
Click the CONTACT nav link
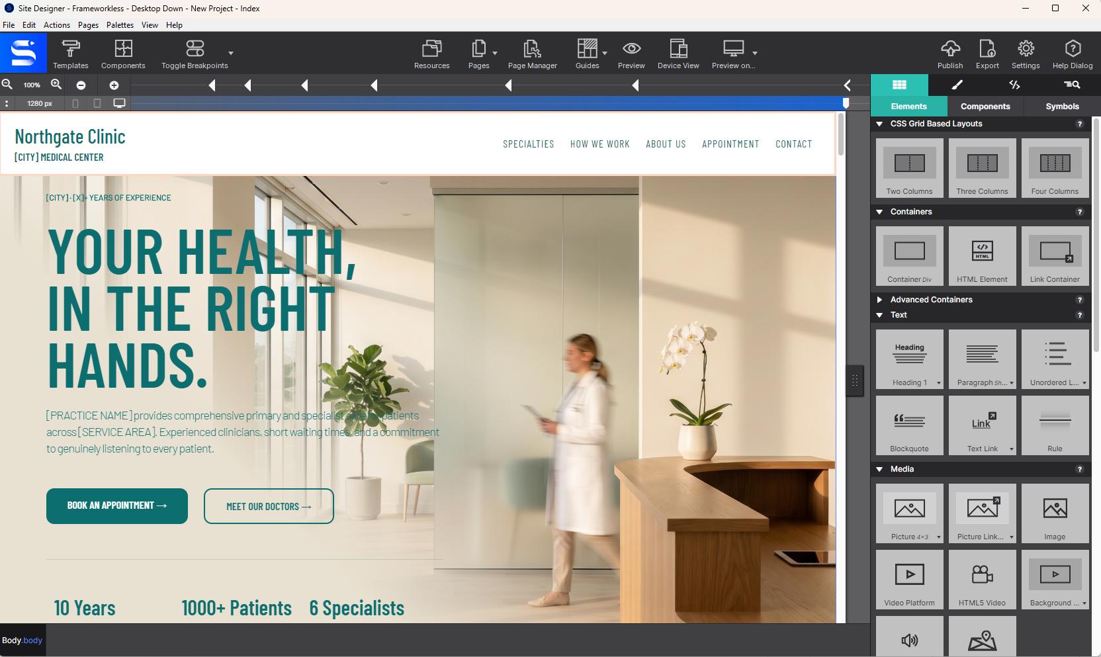(x=793, y=144)
